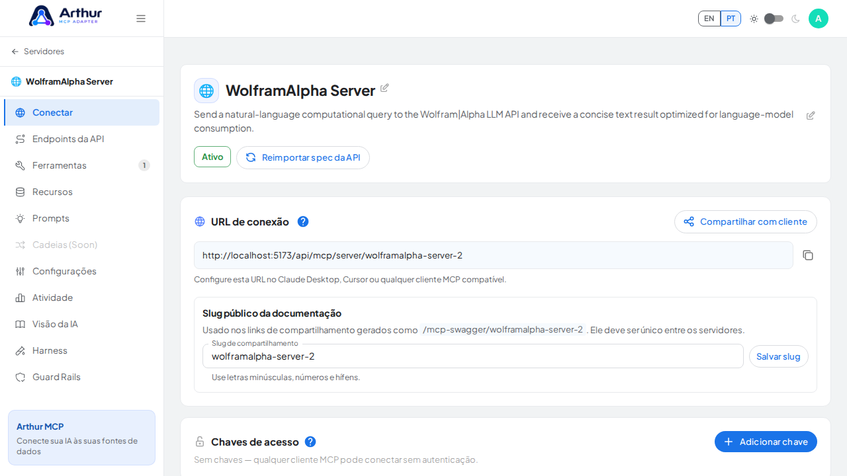Toggle the dark mode switch
Screen dimensions: 847x476
click(x=774, y=19)
